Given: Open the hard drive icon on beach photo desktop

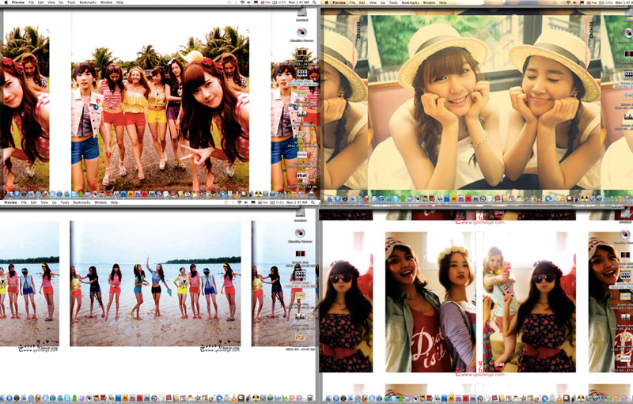Looking at the screenshot, I should click(300, 214).
